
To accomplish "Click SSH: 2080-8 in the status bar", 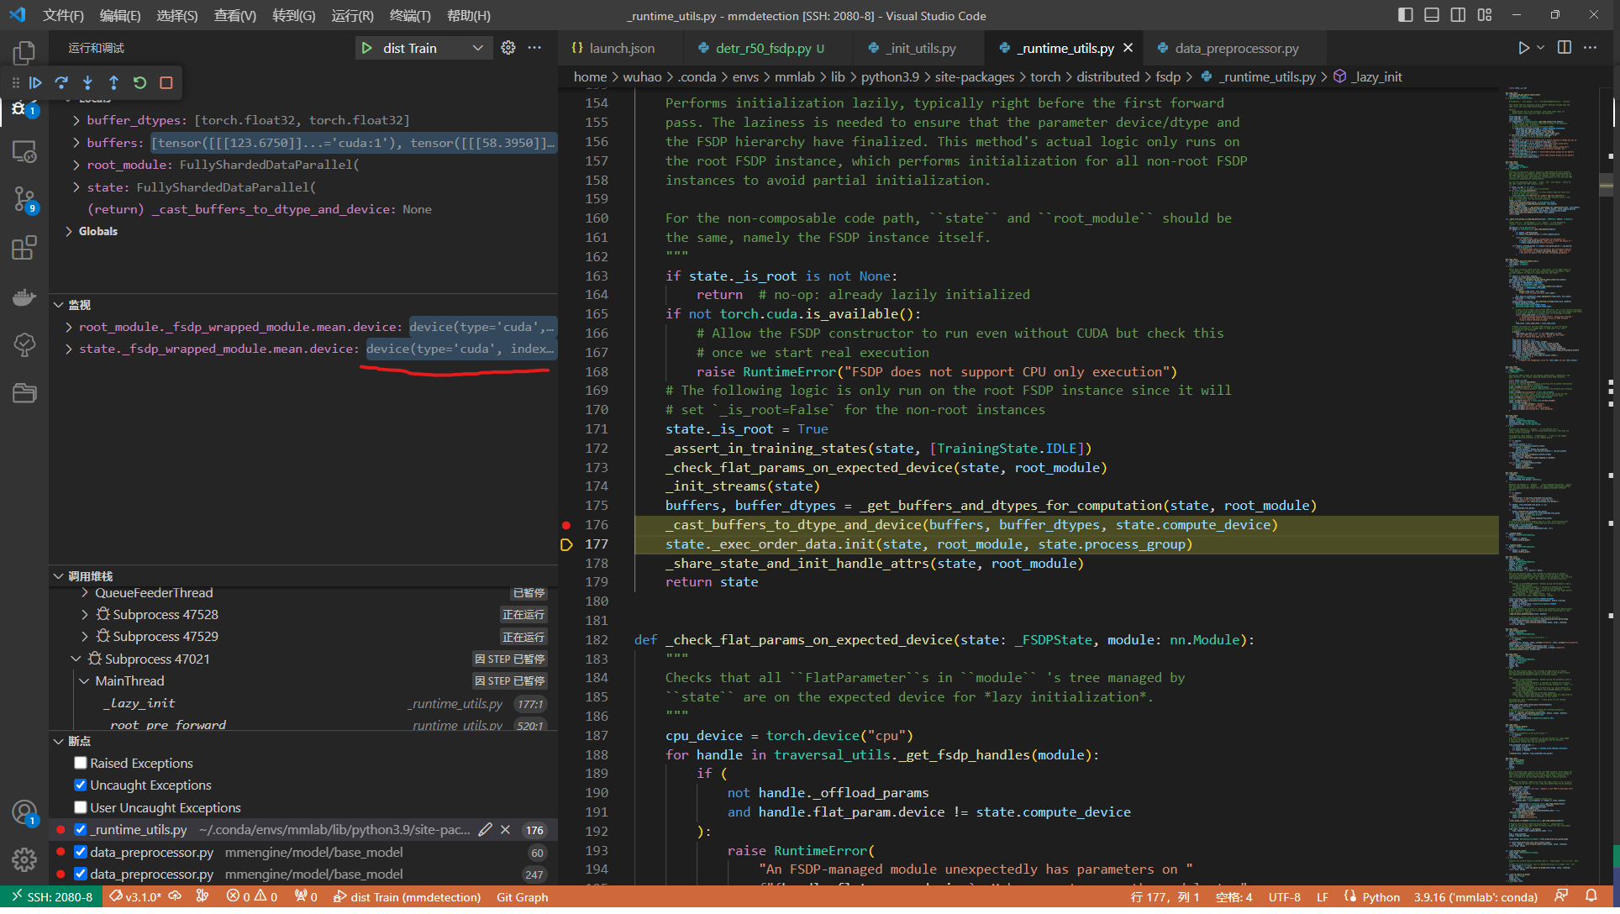I will (52, 896).
